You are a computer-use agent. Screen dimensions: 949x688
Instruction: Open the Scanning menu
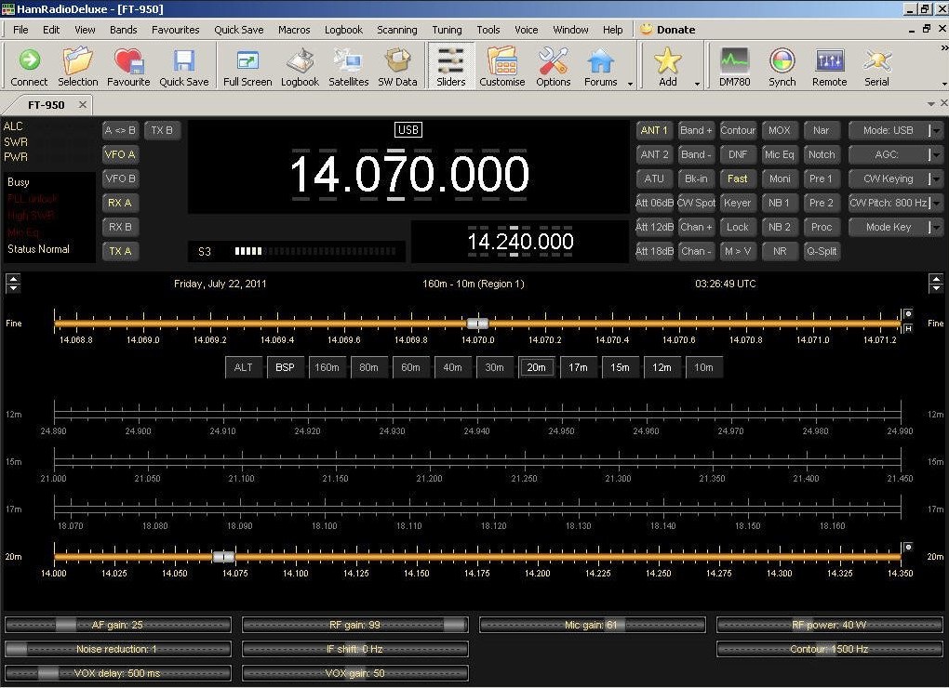click(396, 29)
